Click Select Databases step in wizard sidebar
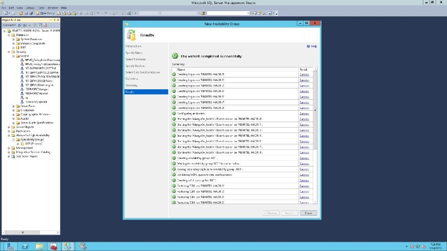The image size is (447, 251). coord(136,59)
